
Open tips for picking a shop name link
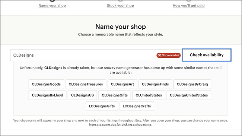(x=120, y=124)
